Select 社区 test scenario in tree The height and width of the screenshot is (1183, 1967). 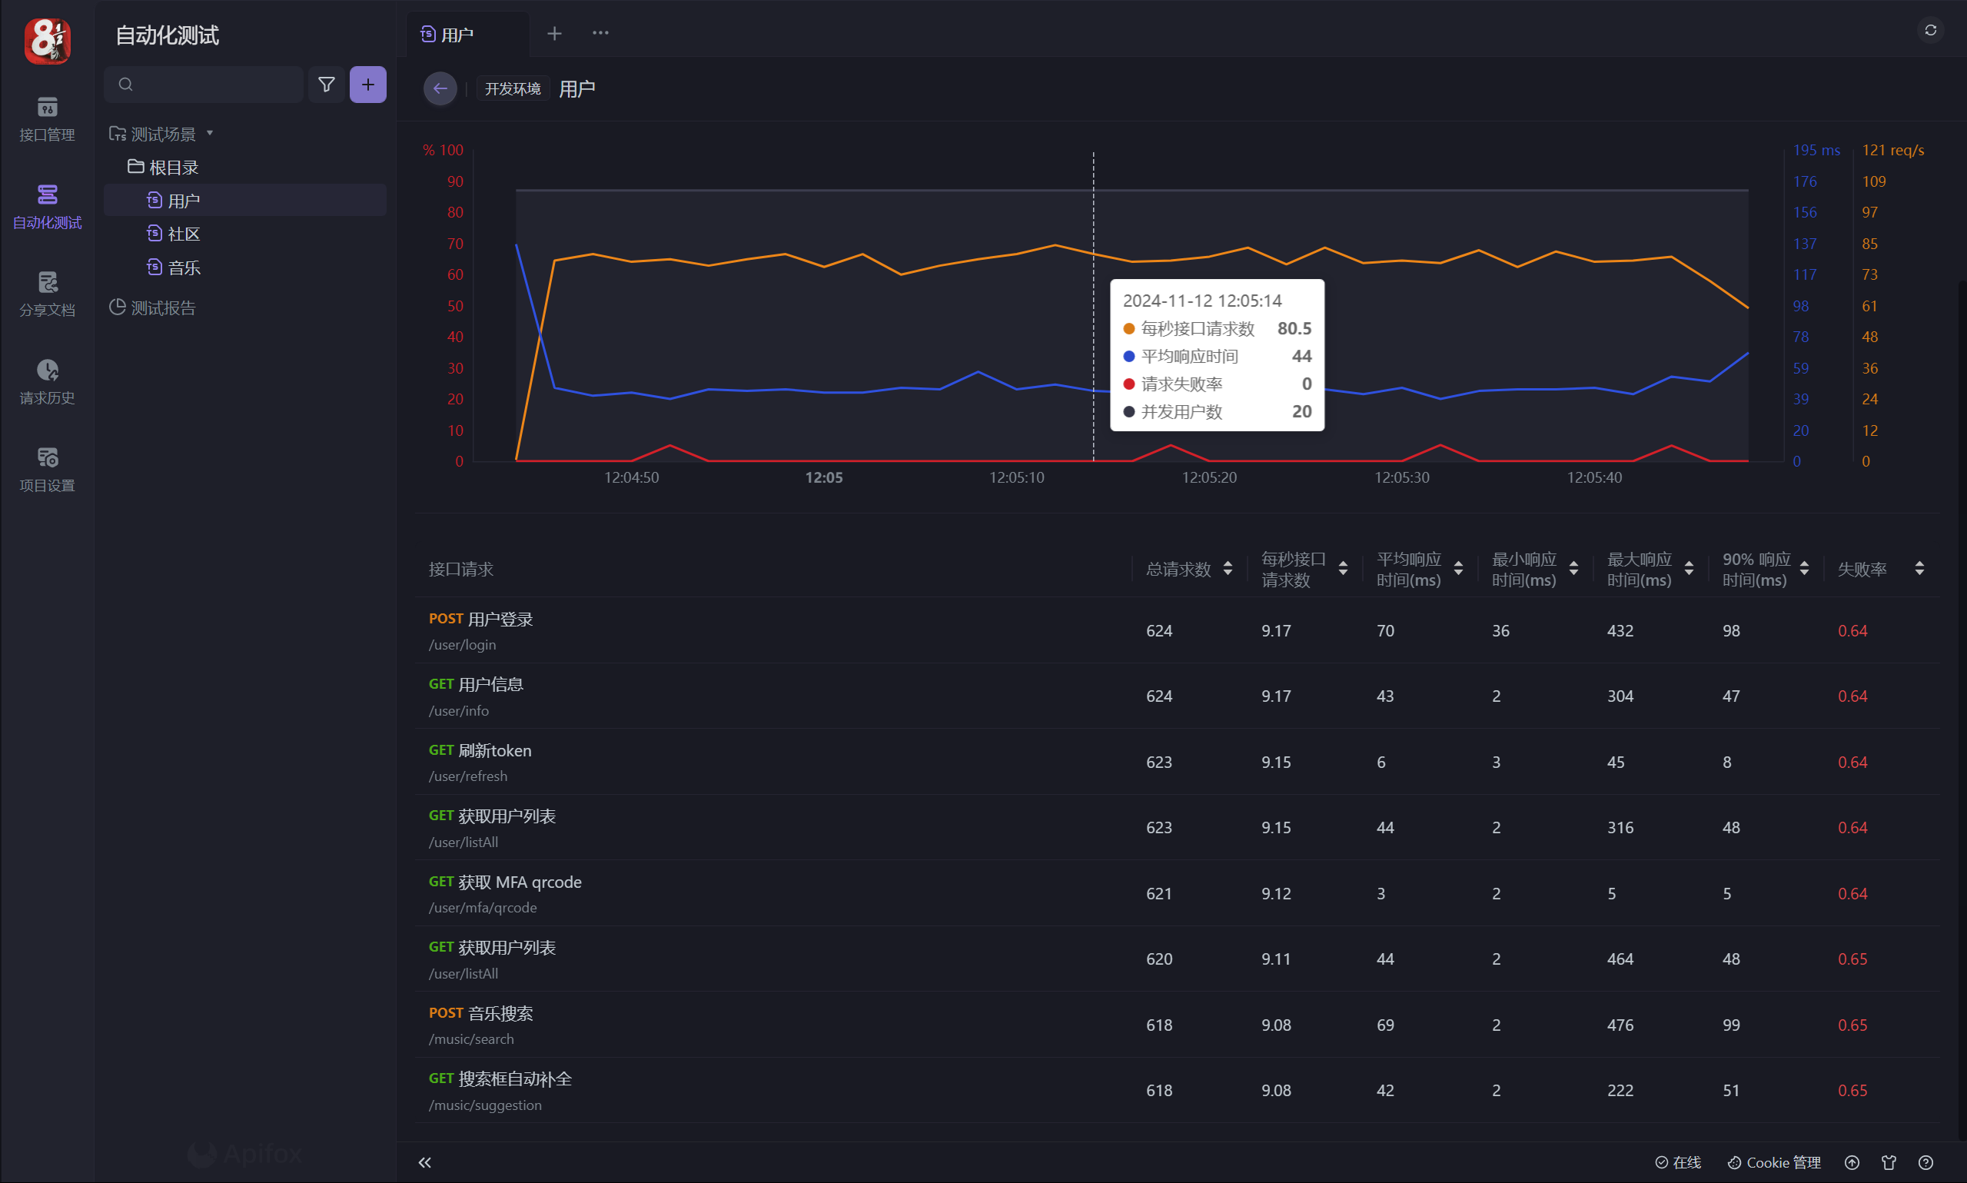[x=183, y=234]
